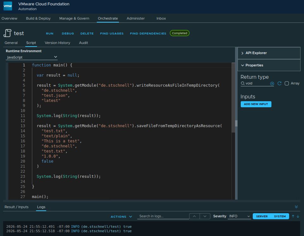The height and width of the screenshot is (236, 304).
Task: Select SYSTEM log source toggle
Action: pyautogui.click(x=280, y=216)
